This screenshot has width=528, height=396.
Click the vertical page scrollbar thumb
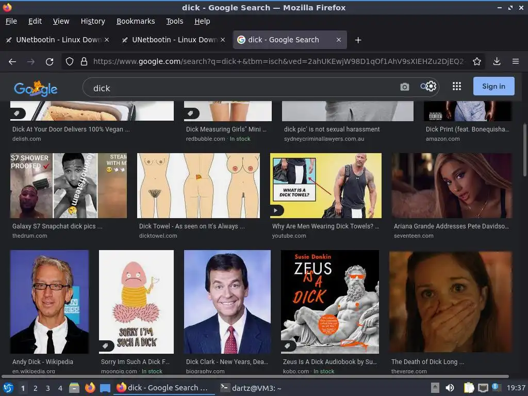point(524,150)
